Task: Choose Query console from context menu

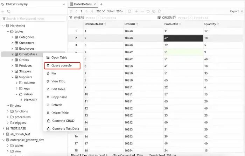Action: tap(62, 66)
